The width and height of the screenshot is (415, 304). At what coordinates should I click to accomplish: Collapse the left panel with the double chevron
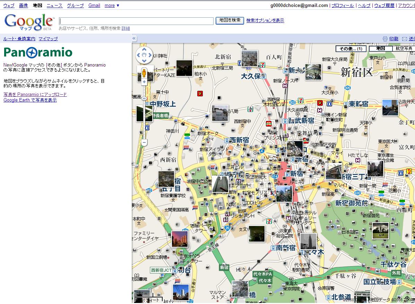pyautogui.click(x=134, y=38)
